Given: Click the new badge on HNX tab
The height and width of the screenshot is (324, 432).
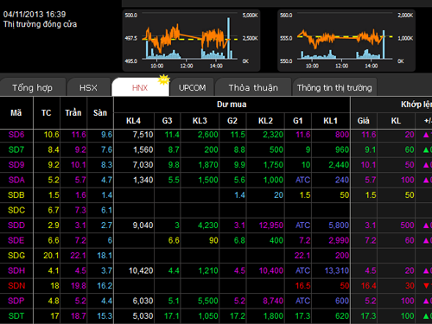Looking at the screenshot, I should [163, 79].
